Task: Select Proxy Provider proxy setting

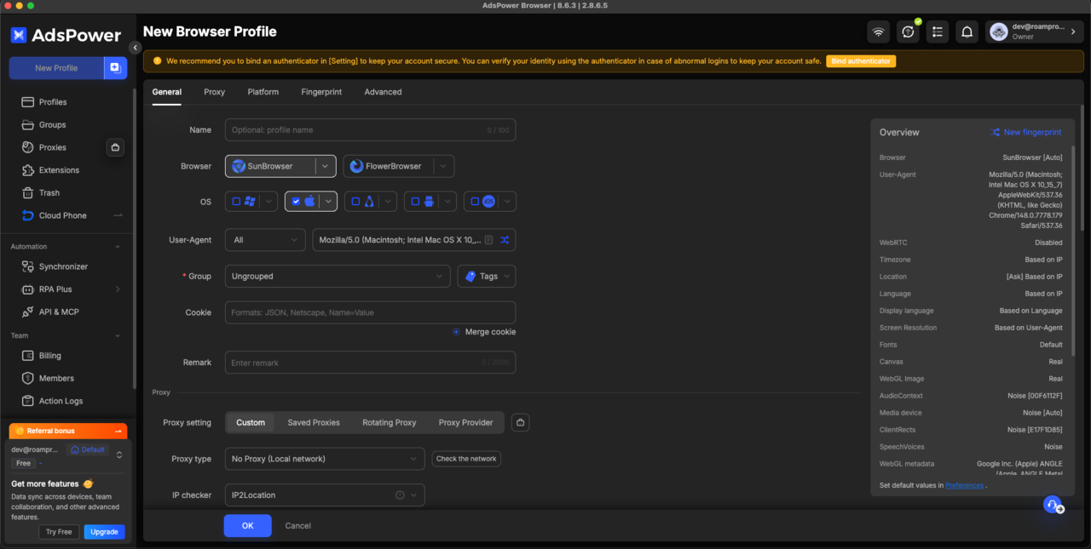Action: click(466, 422)
